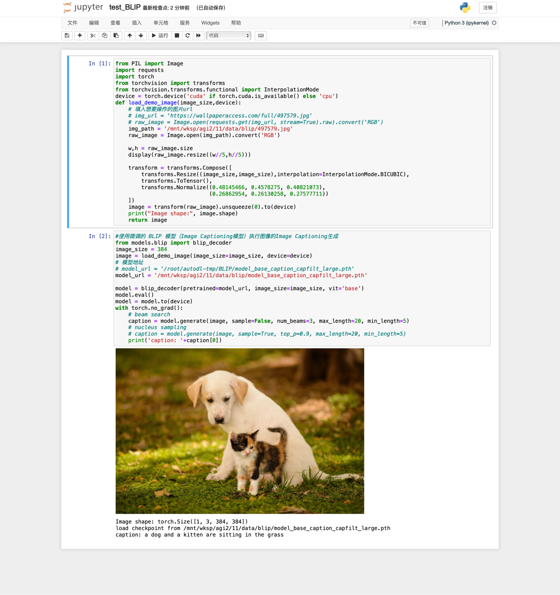The image size is (560, 595).
Task: Move selected cell down arrow
Action: (x=141, y=35)
